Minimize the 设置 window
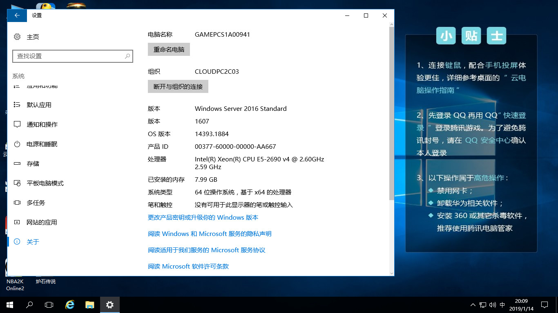The image size is (558, 313). 347,15
